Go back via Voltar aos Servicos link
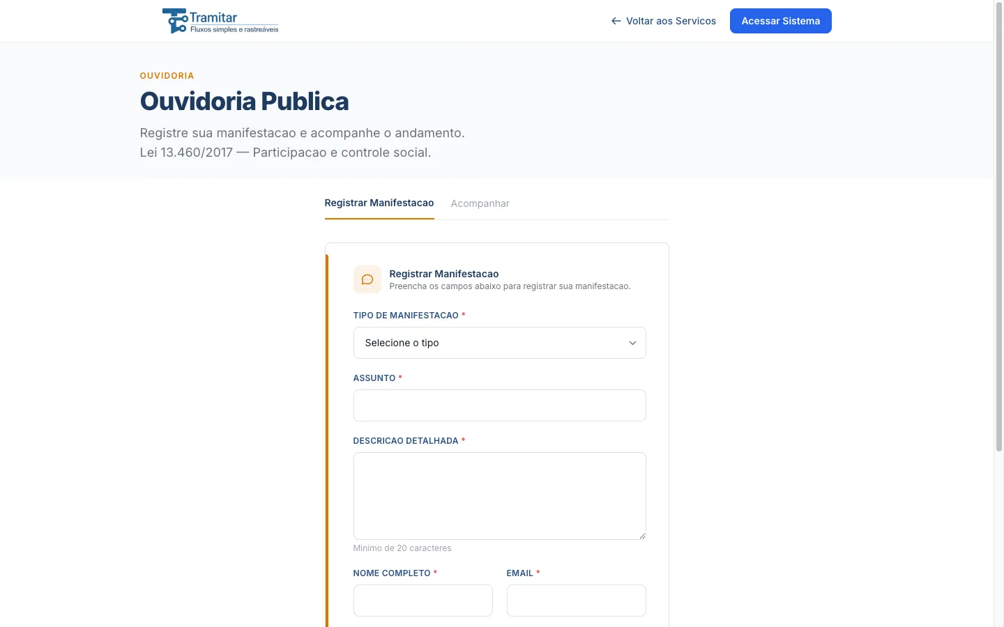Viewport: 1004px width, 627px height. (664, 21)
